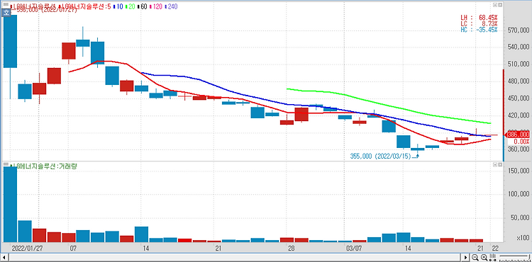Click the LH : 68.45% readout
532x262 pixels.
click(479, 17)
